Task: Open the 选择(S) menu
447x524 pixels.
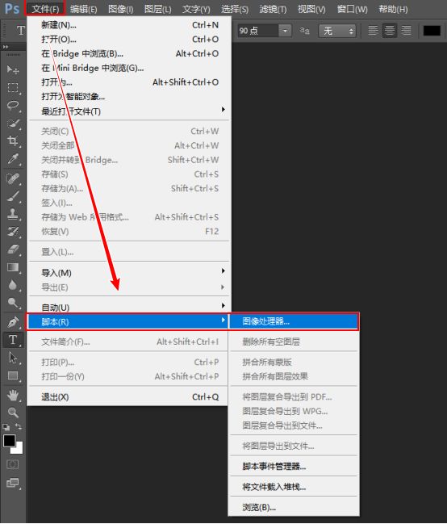Action: 235,9
